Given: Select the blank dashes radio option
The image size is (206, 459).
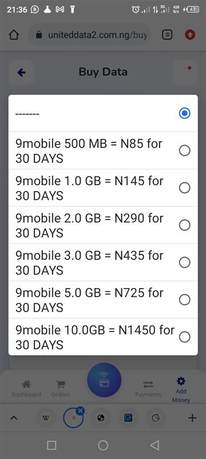Looking at the screenshot, I should [x=103, y=113].
